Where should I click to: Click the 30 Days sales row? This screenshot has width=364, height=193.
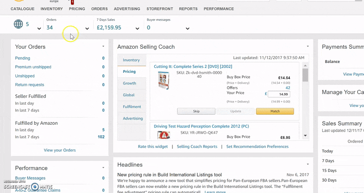[x=343, y=180]
